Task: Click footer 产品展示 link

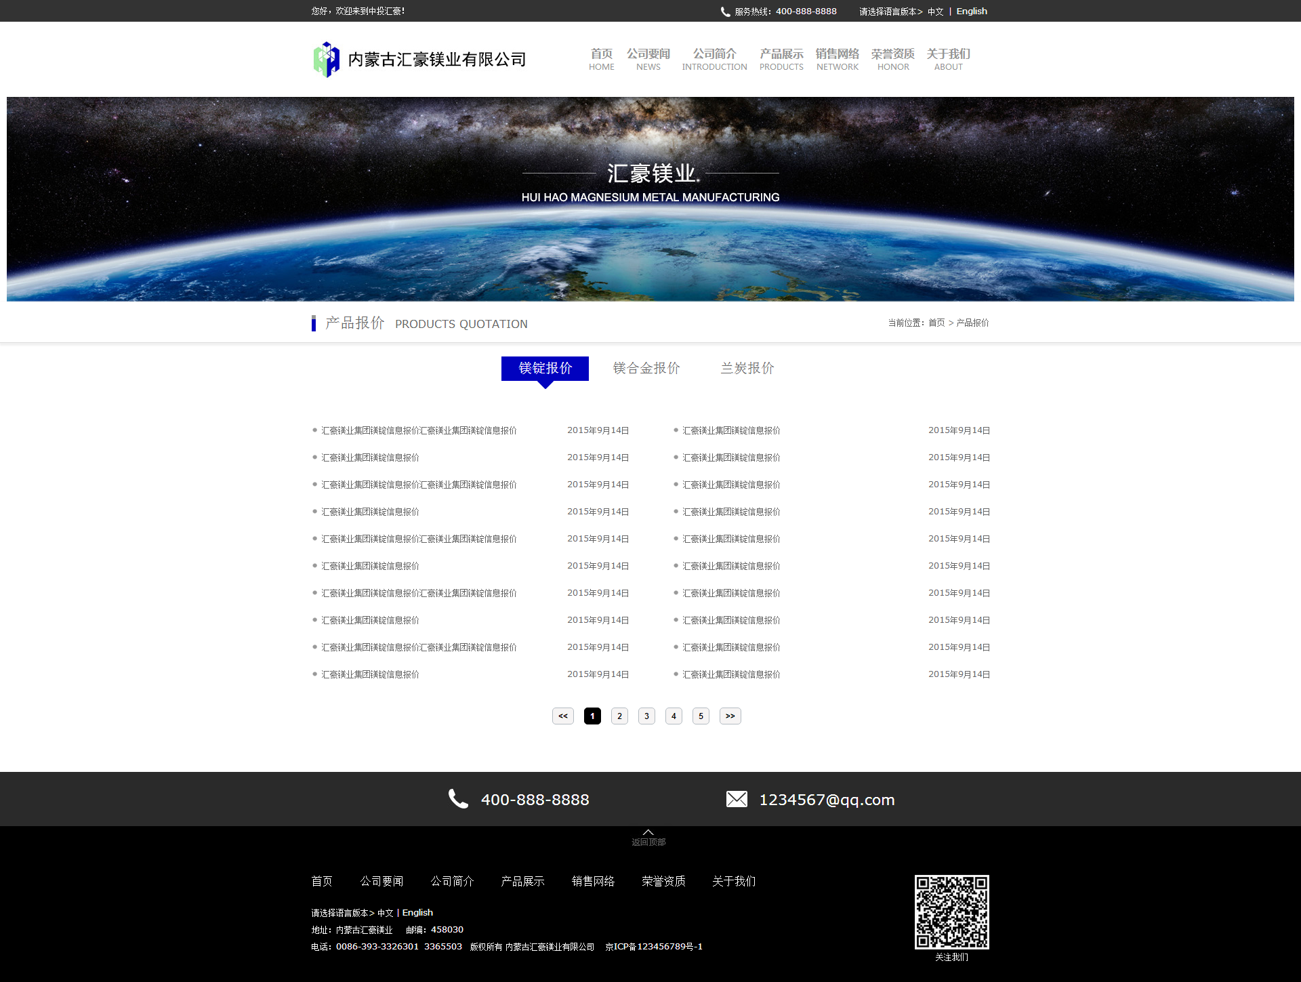Action: (x=522, y=881)
